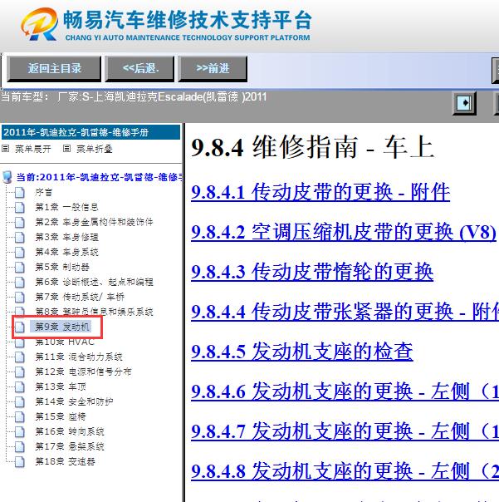Screen dimensions: 499x502
Task: Open link 9.8.4.2 空调压缩机皮带的更换
Action: pos(344,232)
